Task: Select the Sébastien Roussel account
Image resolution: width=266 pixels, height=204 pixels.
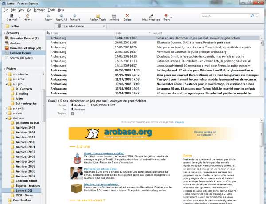Action: 24,38
